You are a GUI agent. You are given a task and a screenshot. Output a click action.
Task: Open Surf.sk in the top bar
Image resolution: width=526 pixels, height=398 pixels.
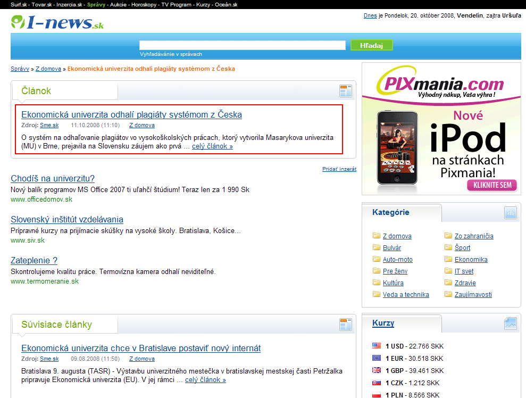19,5
